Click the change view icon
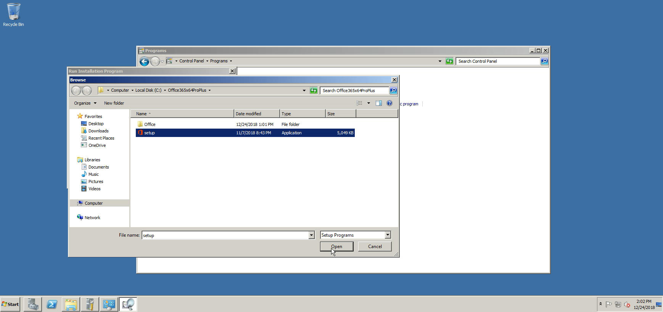The height and width of the screenshot is (312, 663). 359,103
